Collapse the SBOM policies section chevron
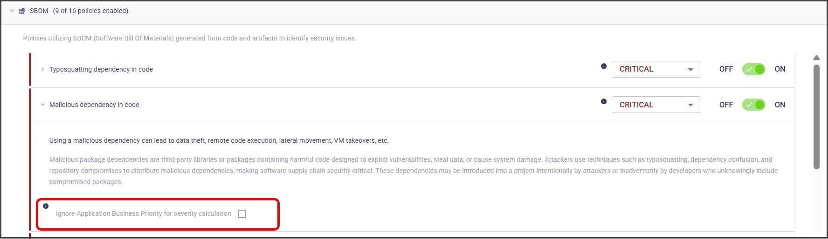The height and width of the screenshot is (239, 828). tap(12, 11)
